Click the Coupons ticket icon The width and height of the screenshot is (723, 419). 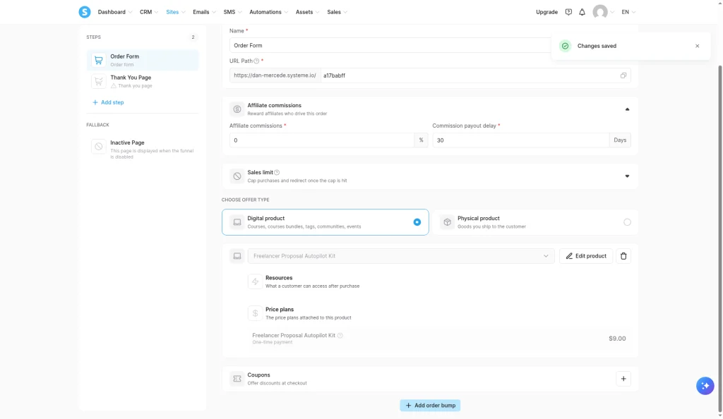point(237,379)
